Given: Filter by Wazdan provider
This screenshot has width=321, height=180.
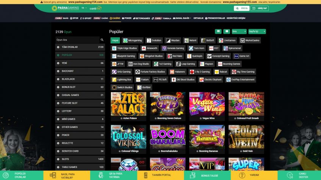Looking at the screenshot, I should tap(173, 40).
